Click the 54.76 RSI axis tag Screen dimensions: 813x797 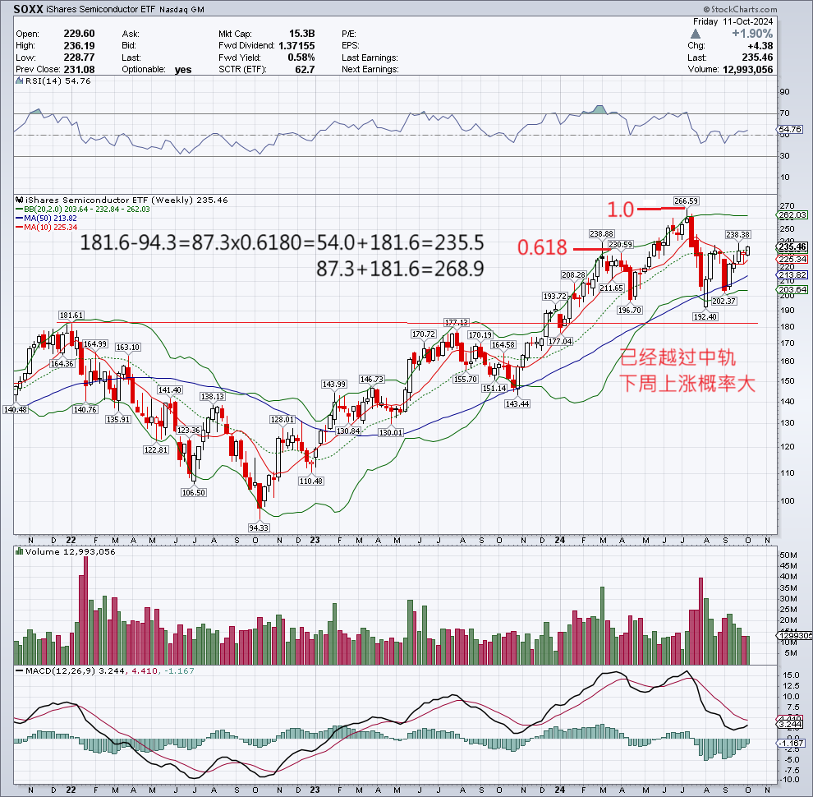pyautogui.click(x=790, y=129)
